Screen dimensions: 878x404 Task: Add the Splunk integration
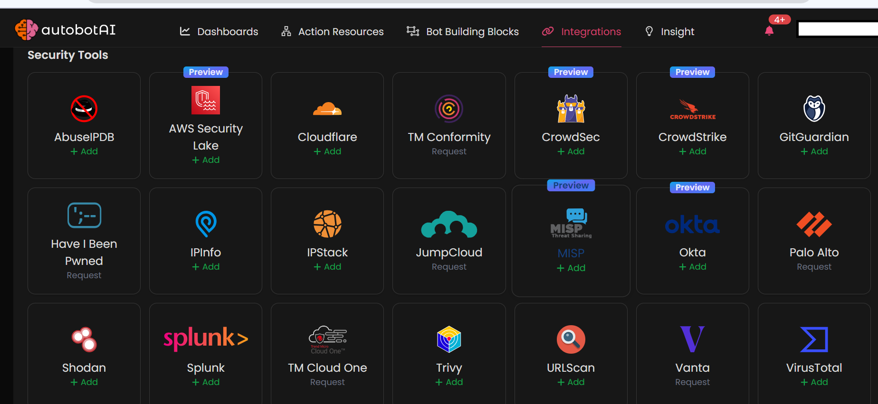(206, 382)
